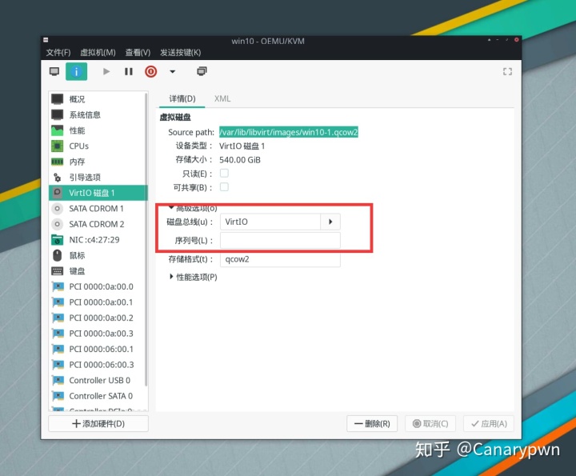
Task: Select PCI 0000:06:00.3 device
Action: coord(98,364)
